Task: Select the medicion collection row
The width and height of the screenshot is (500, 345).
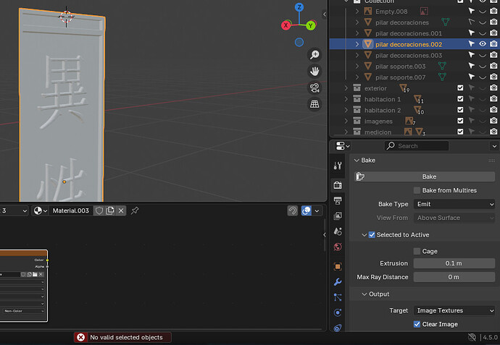Action: [414, 132]
